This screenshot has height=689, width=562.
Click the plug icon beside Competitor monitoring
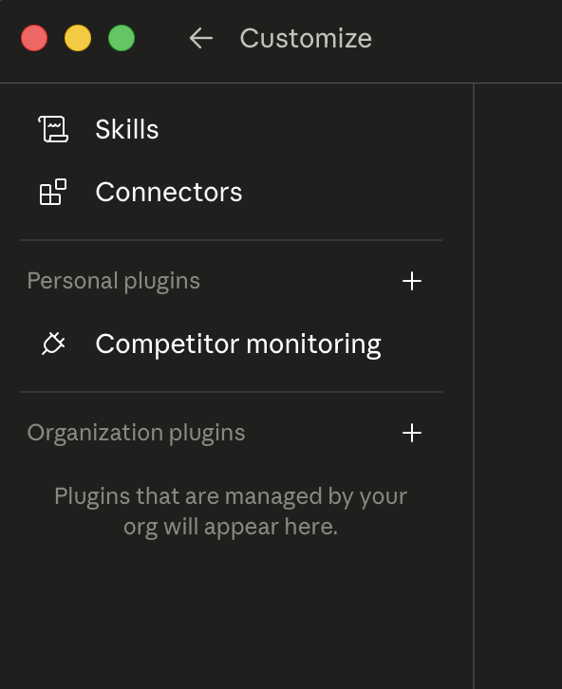[53, 344]
